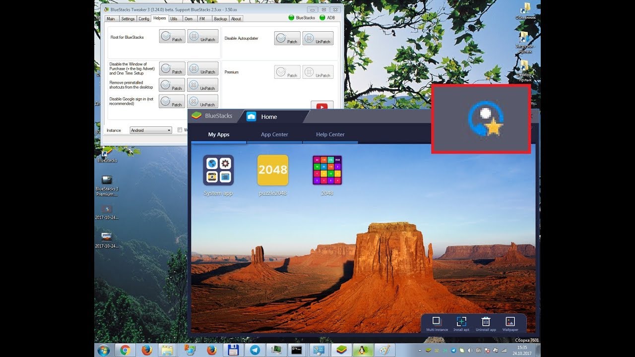Patch Disable Google sign in

tap(172, 101)
